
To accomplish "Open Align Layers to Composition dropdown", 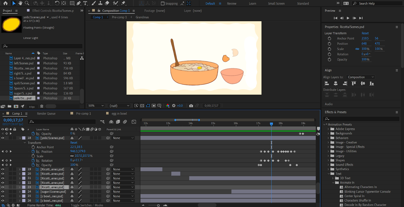I will 361,77.
